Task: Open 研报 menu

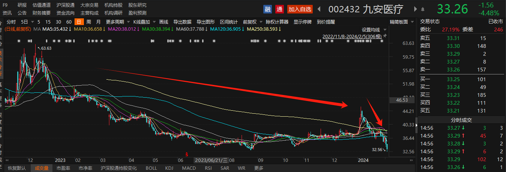Action: [x=22, y=5]
